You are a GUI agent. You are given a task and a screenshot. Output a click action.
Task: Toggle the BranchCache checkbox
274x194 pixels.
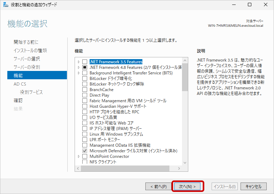tap(84, 90)
